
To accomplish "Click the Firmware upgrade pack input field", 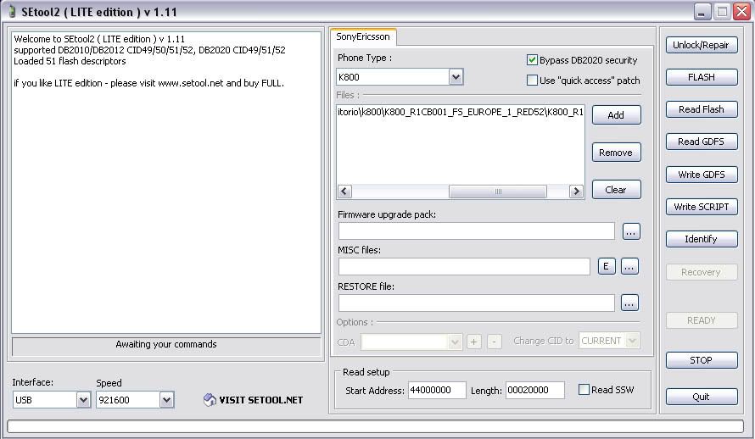I will click(476, 231).
